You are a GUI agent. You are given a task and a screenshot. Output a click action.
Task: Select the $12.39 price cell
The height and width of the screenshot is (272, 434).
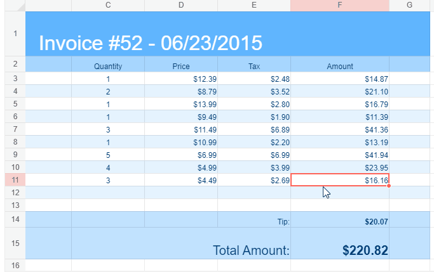(x=181, y=79)
